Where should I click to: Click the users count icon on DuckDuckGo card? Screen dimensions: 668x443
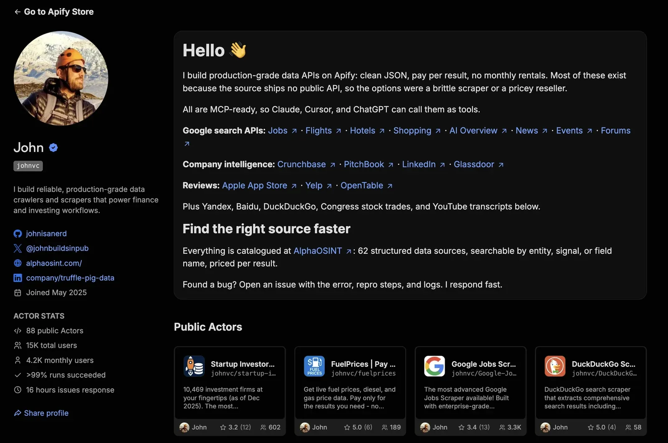(628, 427)
